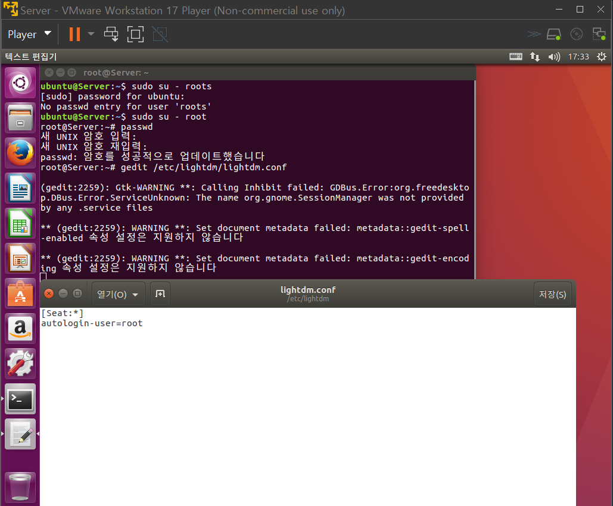Pause the virtual machine
Screen dimensions: 613x506
[74, 35]
